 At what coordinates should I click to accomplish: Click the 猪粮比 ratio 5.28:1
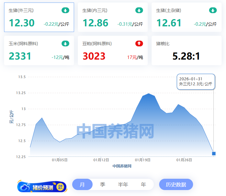click(x=186, y=56)
